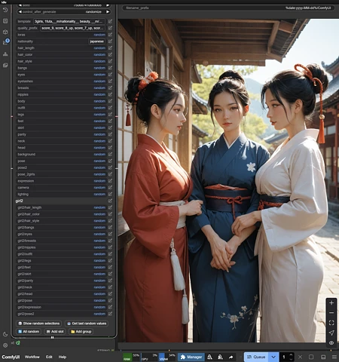Image resolution: width=339 pixels, height=362 pixels.
Task: Open the Edit menu
Action: pos(49,357)
